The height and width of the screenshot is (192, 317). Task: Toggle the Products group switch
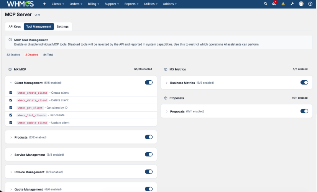(149, 137)
